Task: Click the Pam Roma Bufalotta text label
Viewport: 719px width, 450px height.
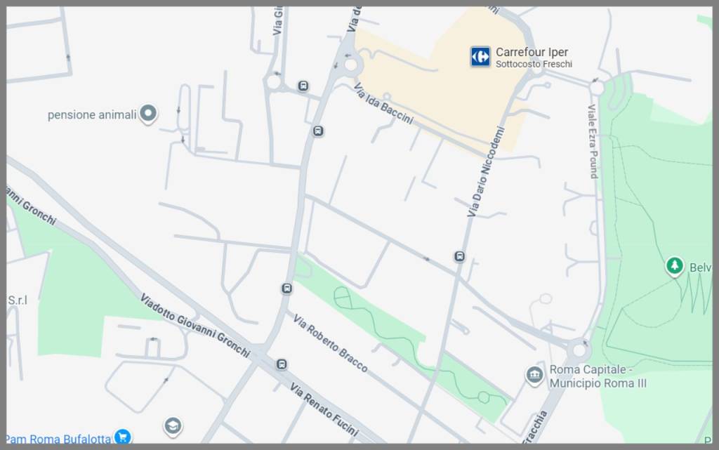Action: [59, 439]
